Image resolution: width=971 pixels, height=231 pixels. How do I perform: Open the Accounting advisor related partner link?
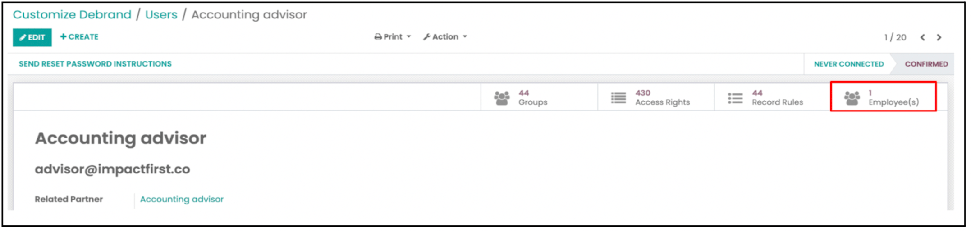pyautogui.click(x=182, y=200)
